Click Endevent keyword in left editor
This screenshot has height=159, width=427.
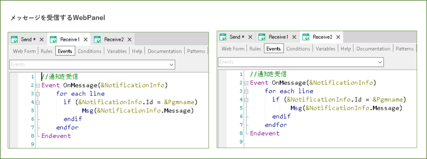click(56, 136)
